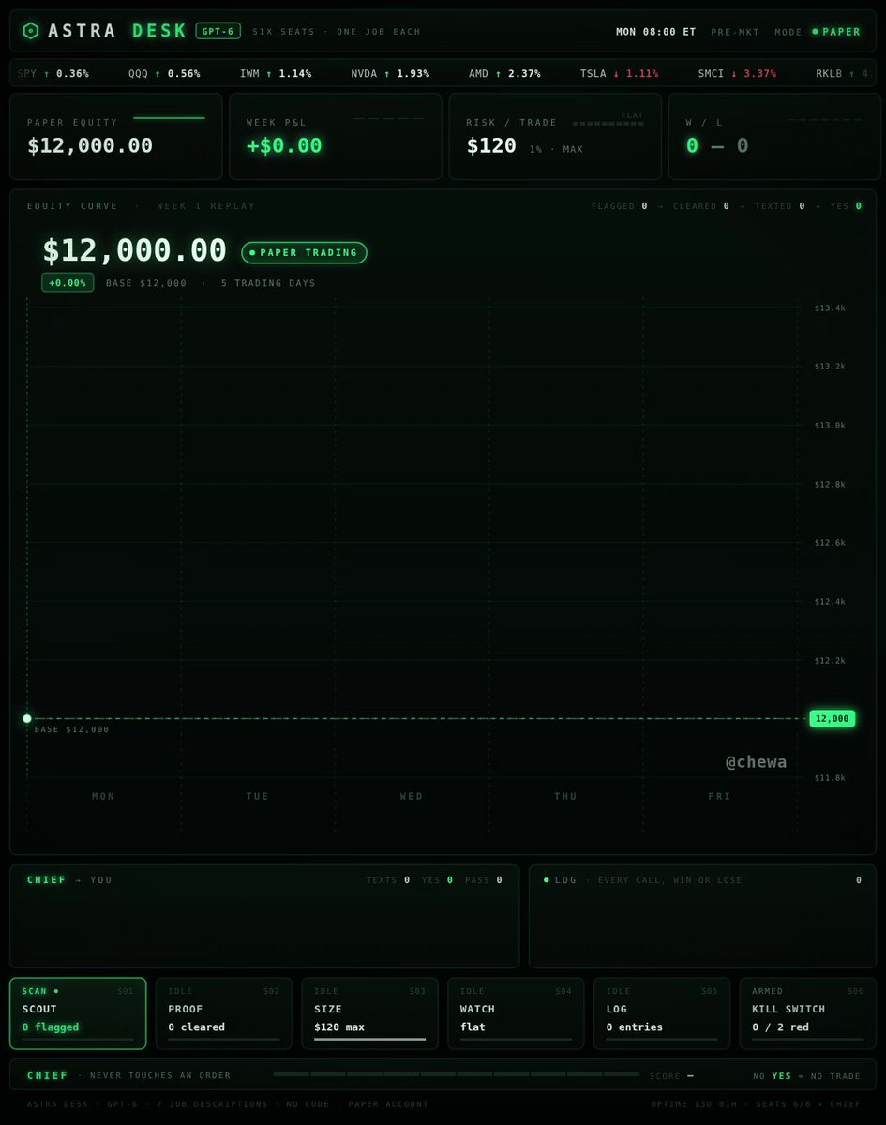The width and height of the screenshot is (886, 1125).
Task: Click the WED label on chart axis
Action: coord(412,796)
